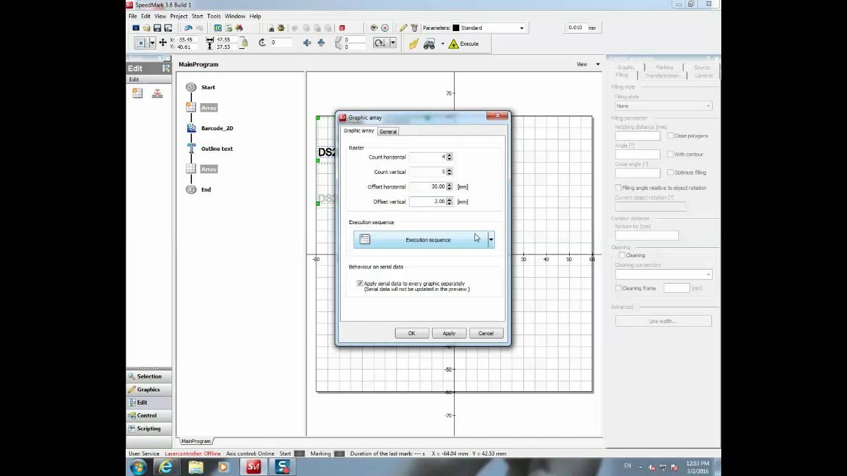Toggle the aspect ratio padlock icon
This screenshot has height=476, width=847.
pyautogui.click(x=244, y=43)
